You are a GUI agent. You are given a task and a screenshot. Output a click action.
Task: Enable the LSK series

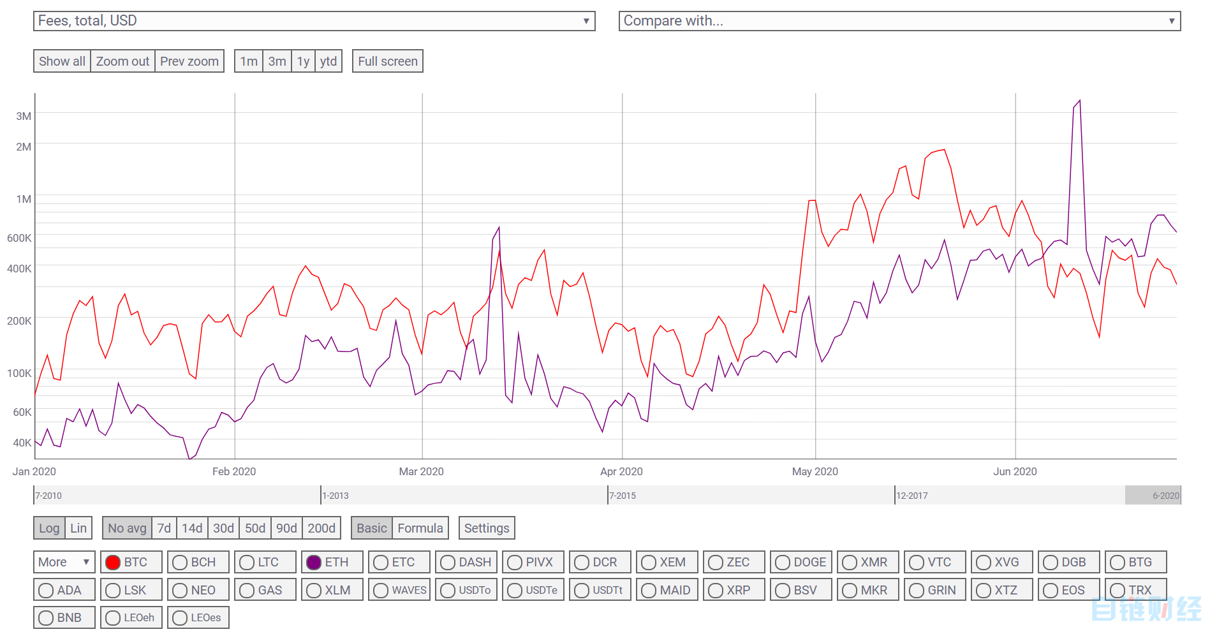coord(131,590)
